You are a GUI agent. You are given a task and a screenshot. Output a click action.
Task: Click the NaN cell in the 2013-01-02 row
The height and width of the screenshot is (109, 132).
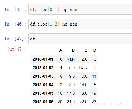(x=83, y=68)
